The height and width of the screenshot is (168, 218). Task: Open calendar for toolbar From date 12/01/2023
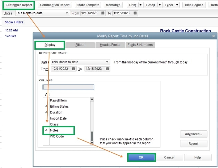[x=103, y=13]
